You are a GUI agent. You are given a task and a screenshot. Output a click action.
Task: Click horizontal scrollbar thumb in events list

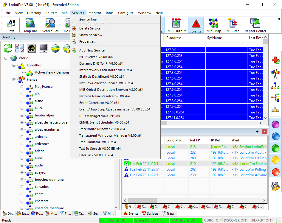142,200
